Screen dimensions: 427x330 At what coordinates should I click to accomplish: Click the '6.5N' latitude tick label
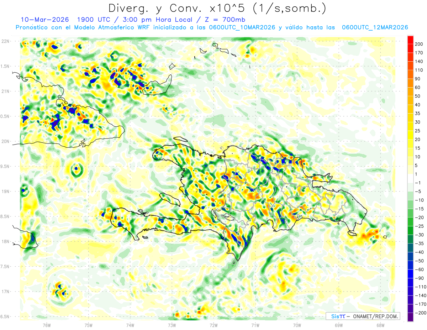5,317
